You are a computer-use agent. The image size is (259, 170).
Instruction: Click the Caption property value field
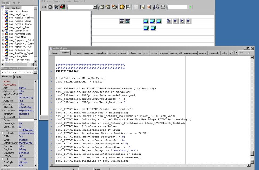[27, 120]
